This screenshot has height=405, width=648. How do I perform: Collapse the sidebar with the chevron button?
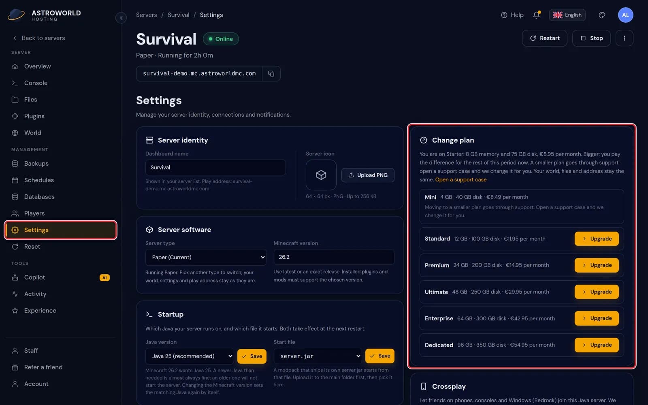pyautogui.click(x=121, y=18)
